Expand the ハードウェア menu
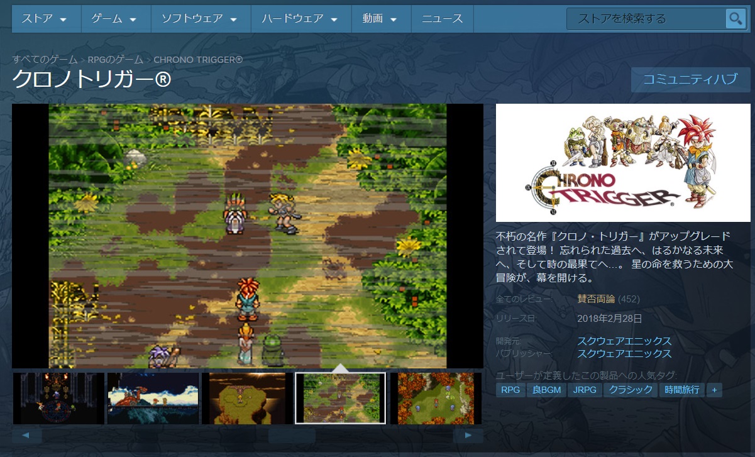755x457 pixels. (300, 19)
